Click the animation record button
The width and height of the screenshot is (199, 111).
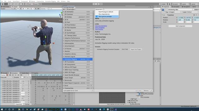(x=7, y=75)
